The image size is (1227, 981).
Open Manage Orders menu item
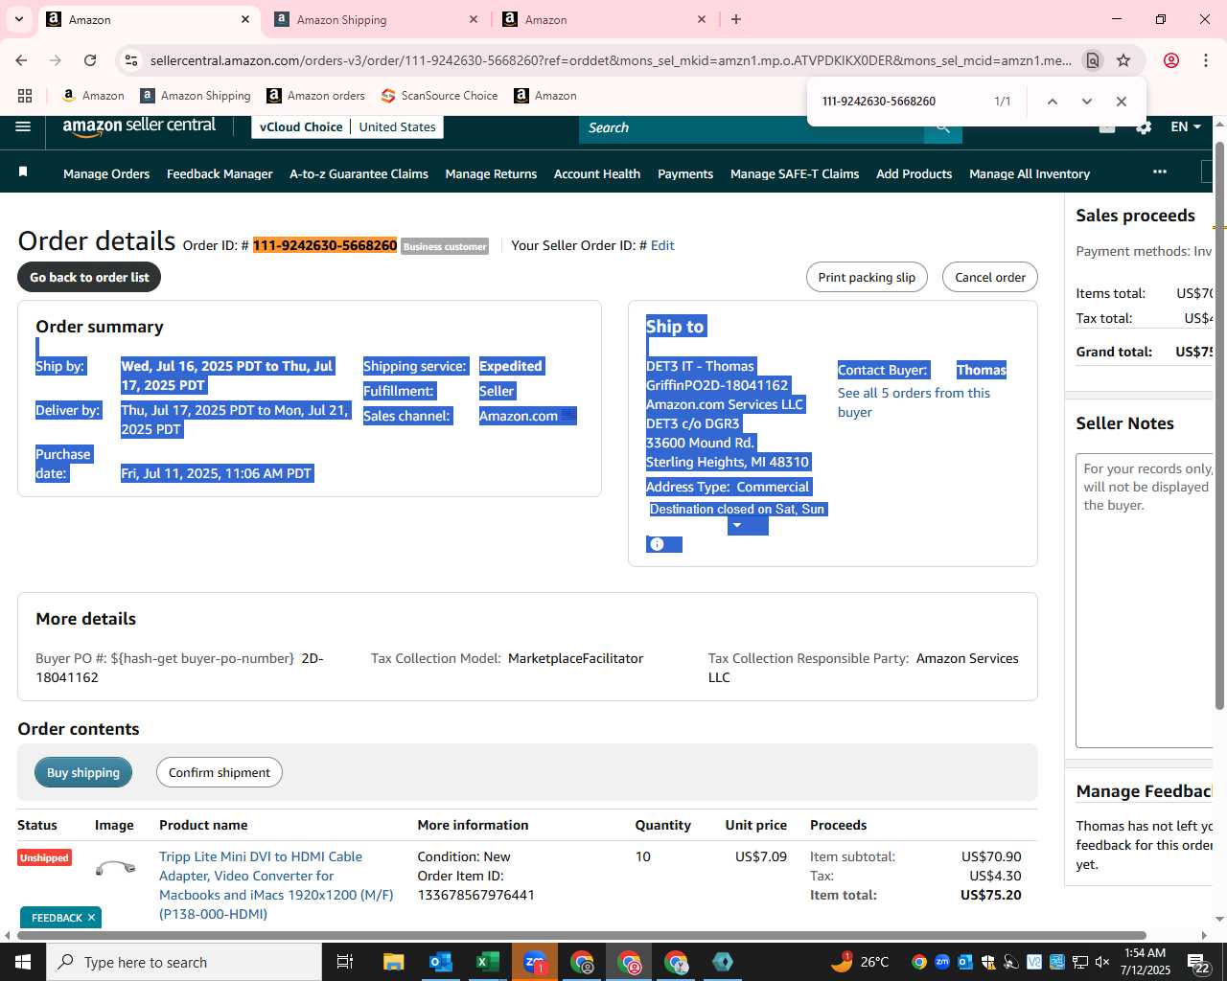coord(106,173)
